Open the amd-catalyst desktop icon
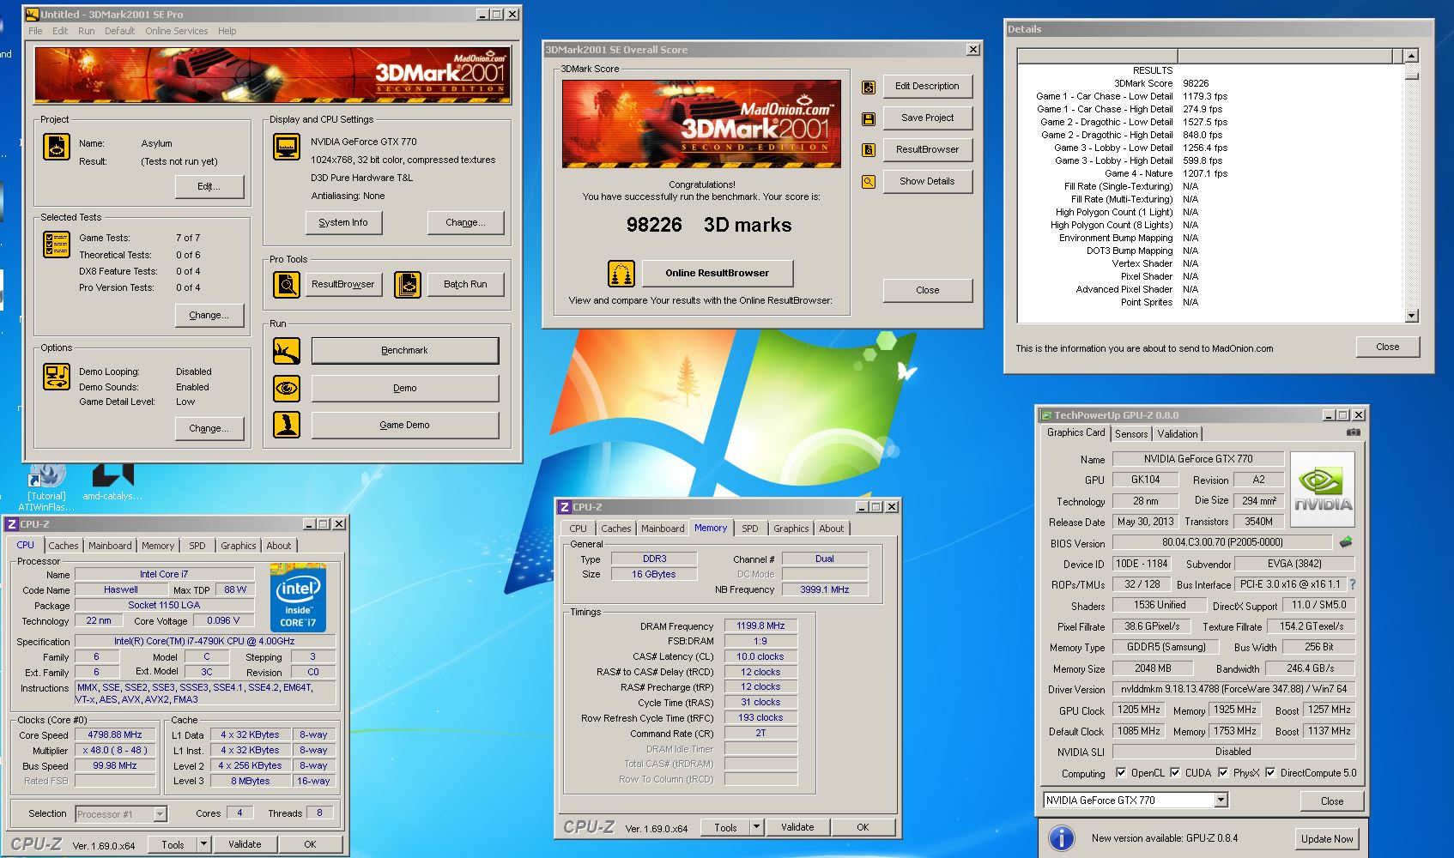The height and width of the screenshot is (858, 1454). [112, 482]
